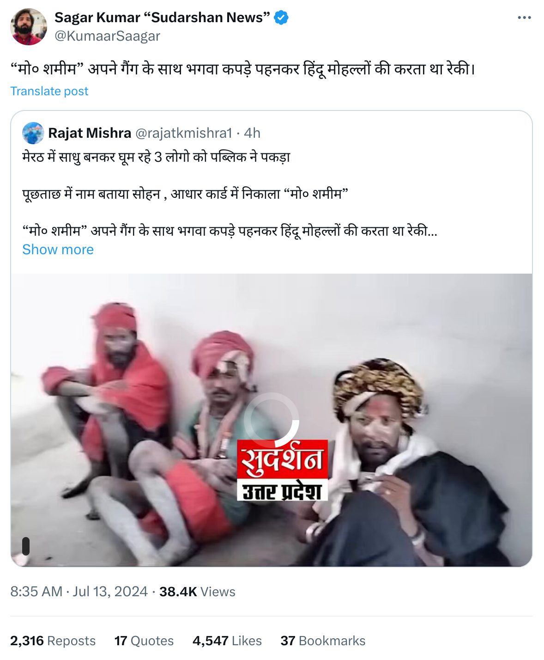Open Sagar Kumar's profile avatar
Screen dimensions: 544x660
click(x=29, y=27)
